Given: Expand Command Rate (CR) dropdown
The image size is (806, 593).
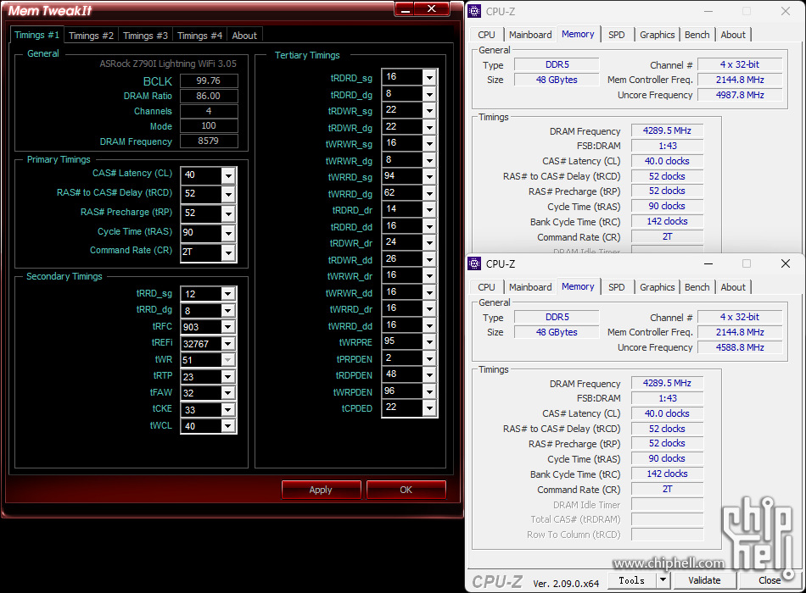Looking at the screenshot, I should (x=228, y=252).
